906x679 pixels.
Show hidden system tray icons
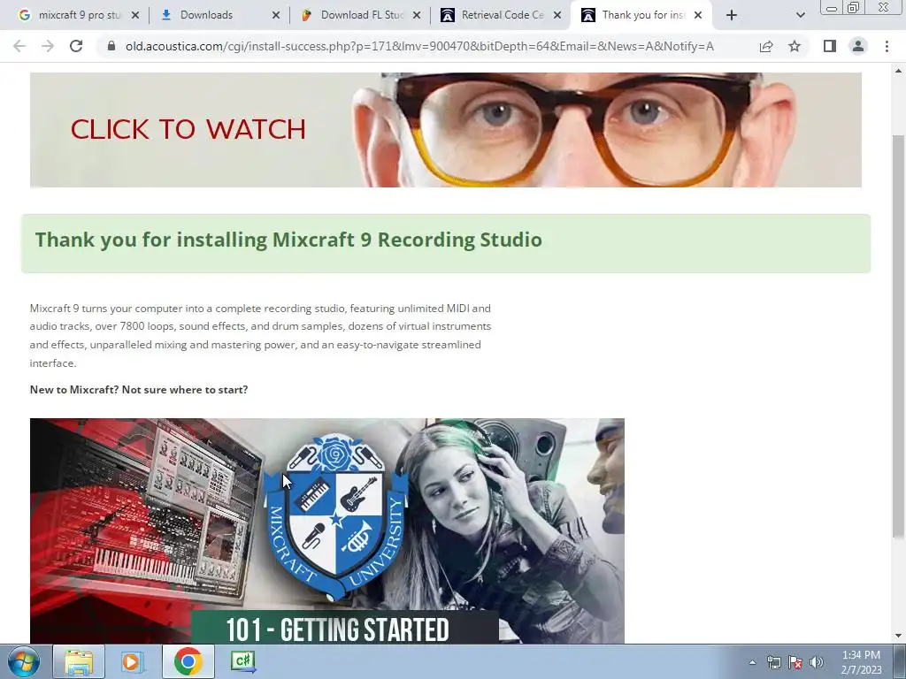(752, 662)
